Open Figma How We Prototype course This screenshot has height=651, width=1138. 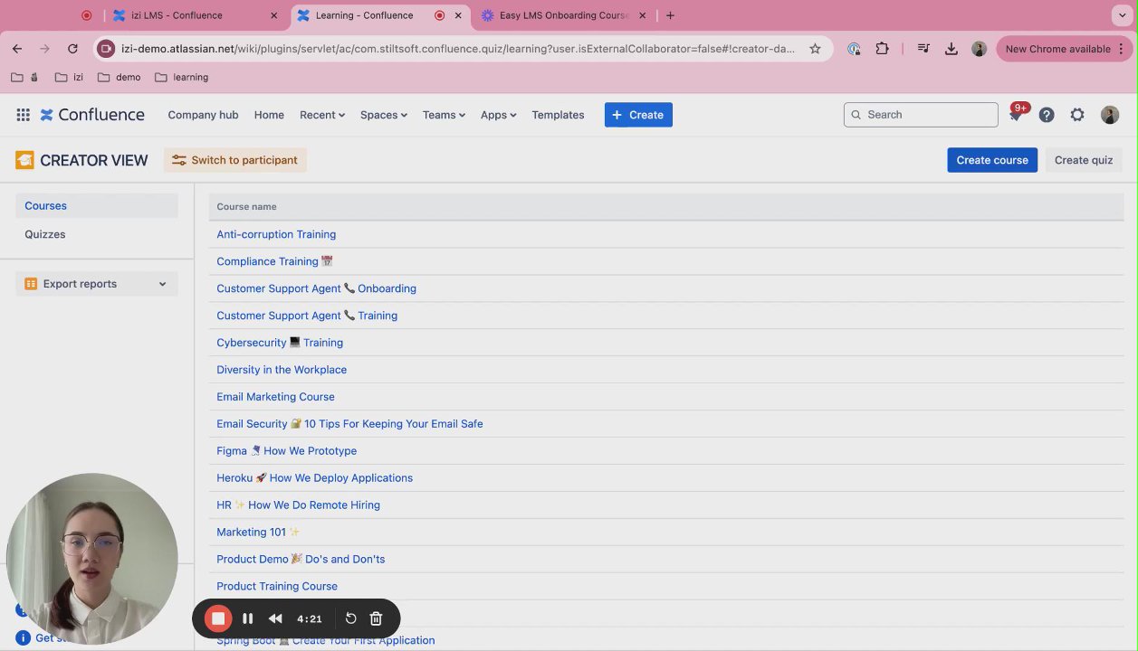point(286,451)
